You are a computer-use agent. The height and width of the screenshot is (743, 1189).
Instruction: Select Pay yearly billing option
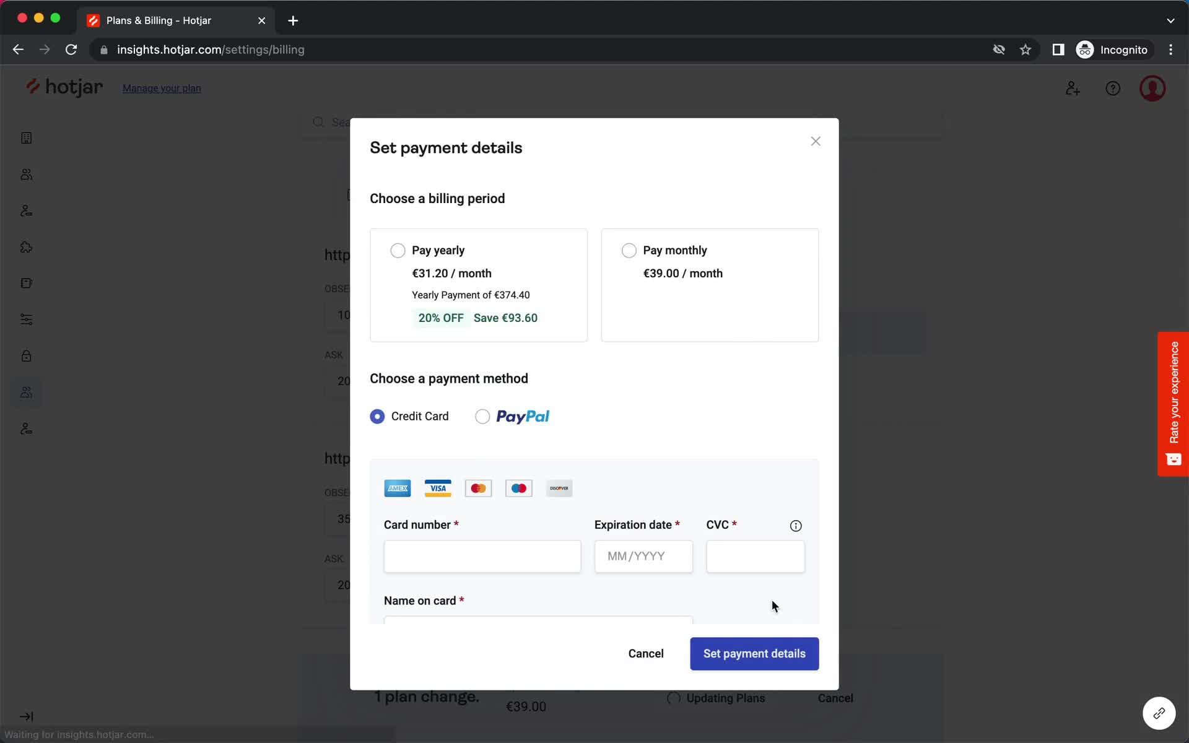point(397,249)
